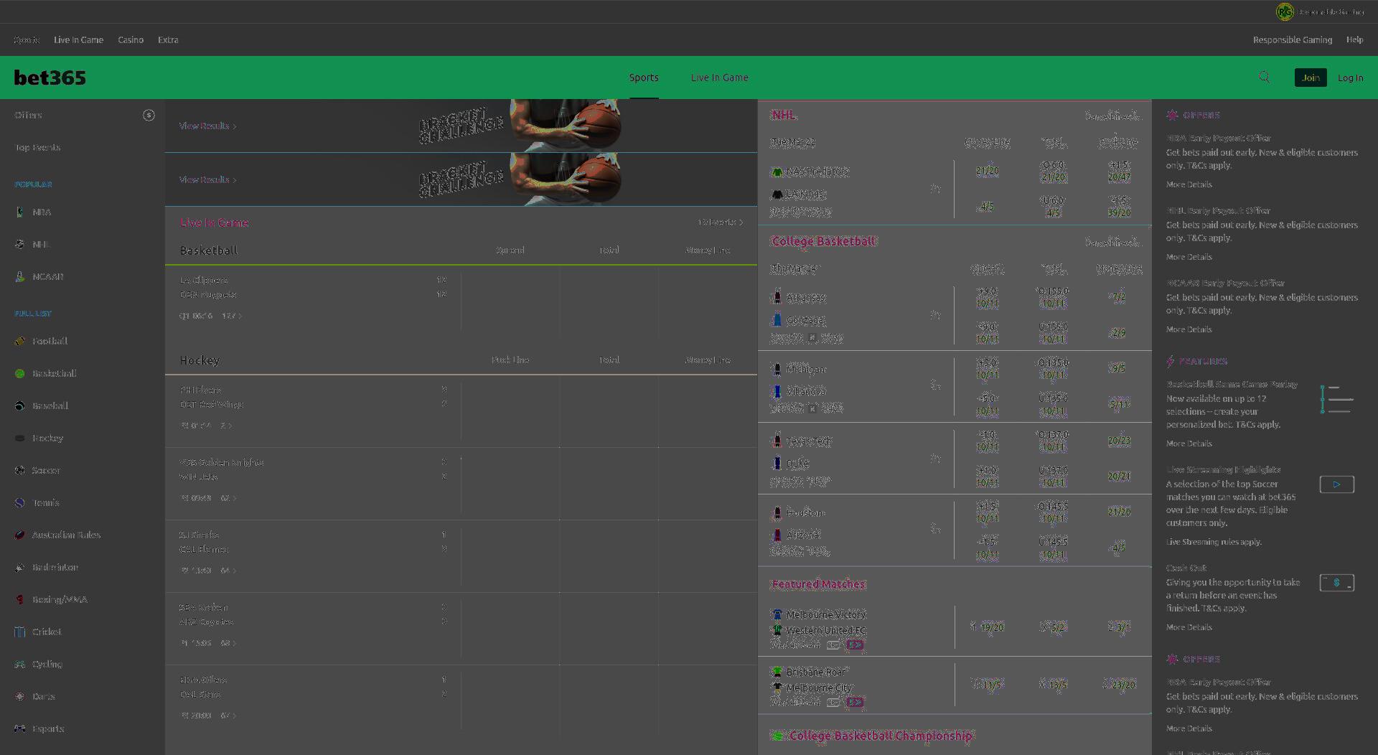
Task: Open Live In Game in top menu
Action: click(x=78, y=39)
